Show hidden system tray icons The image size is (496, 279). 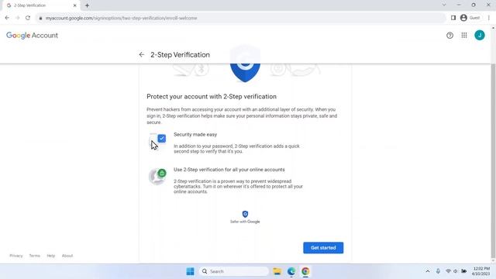click(427, 271)
